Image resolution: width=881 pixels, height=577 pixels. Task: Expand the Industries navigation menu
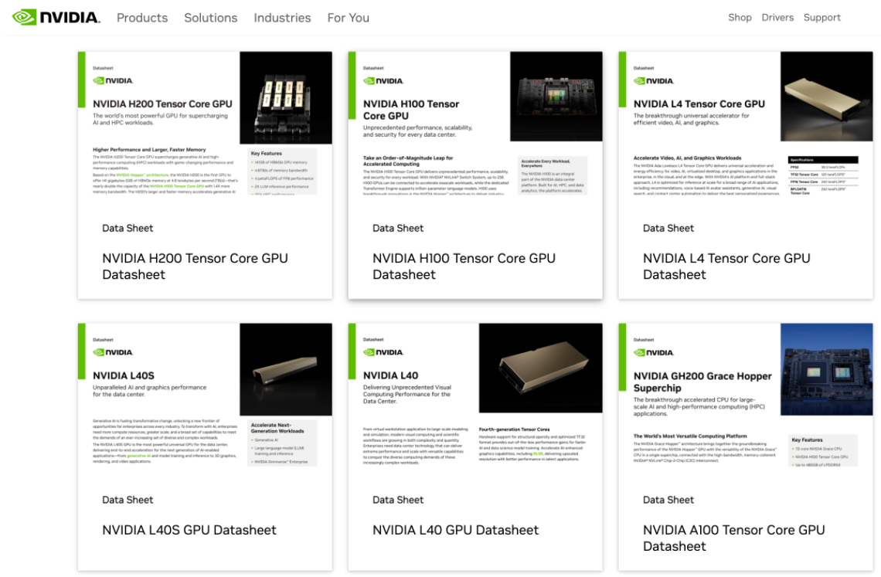pyautogui.click(x=282, y=18)
